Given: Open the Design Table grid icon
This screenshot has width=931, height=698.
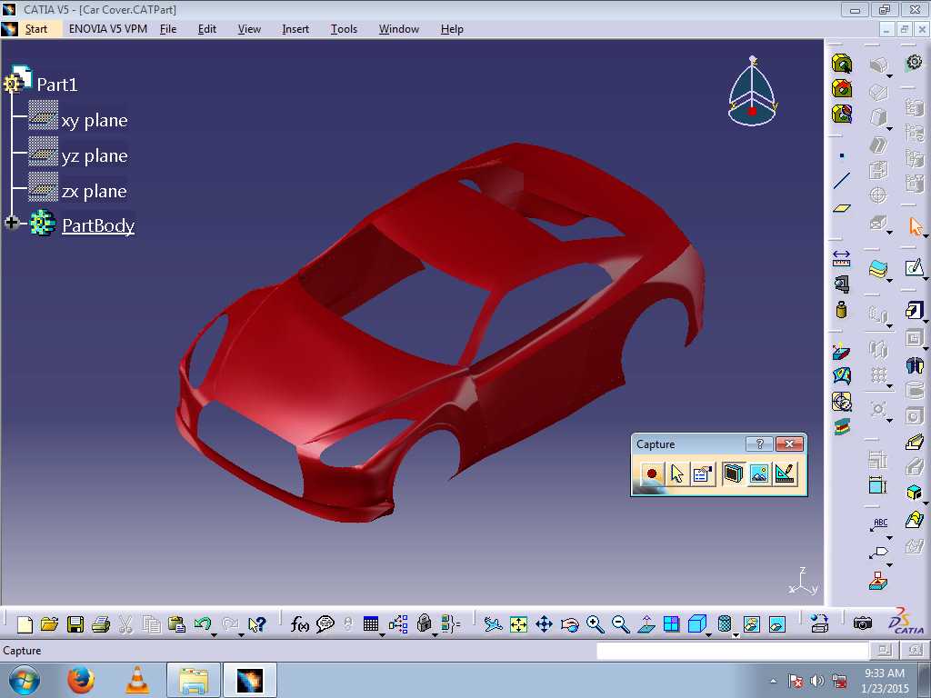Looking at the screenshot, I should 371,623.
